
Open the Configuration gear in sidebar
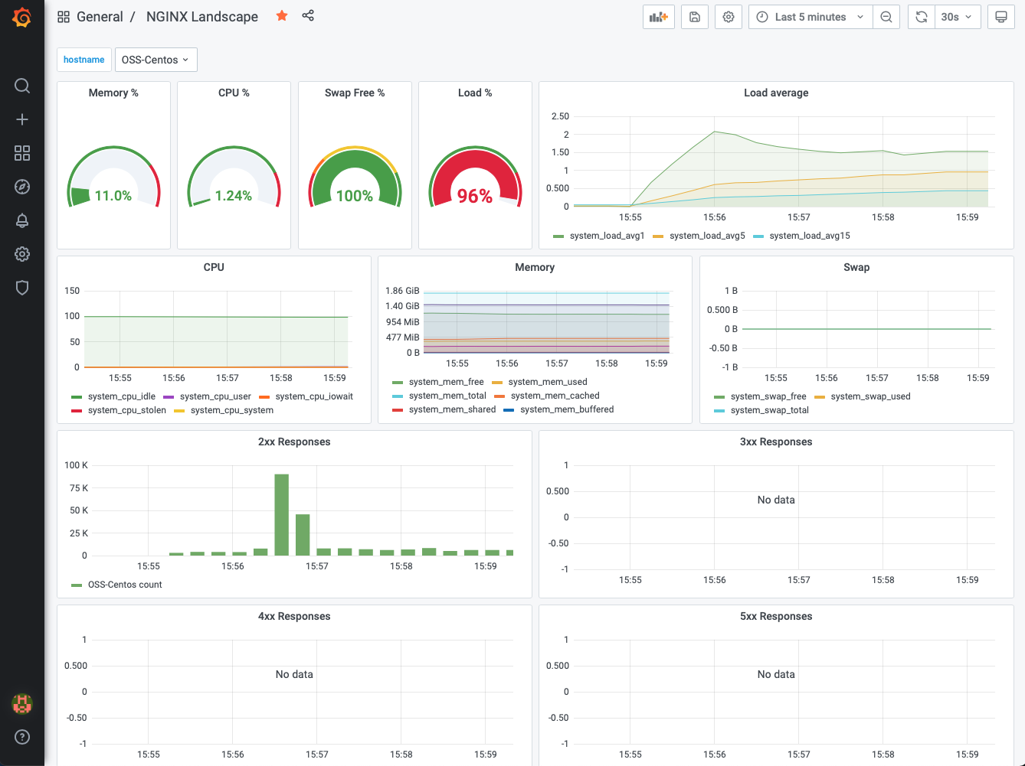[x=22, y=254]
